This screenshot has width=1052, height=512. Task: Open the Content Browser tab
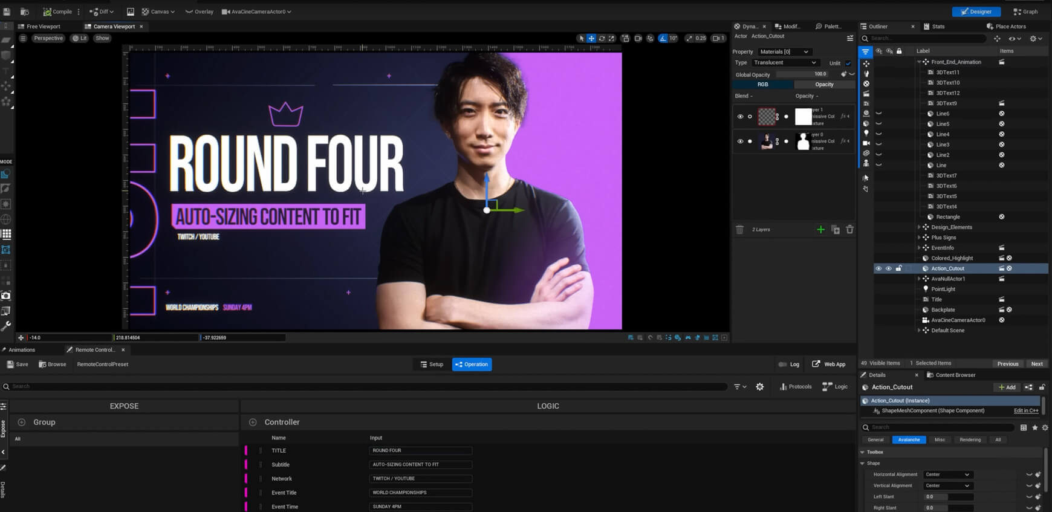(x=950, y=375)
